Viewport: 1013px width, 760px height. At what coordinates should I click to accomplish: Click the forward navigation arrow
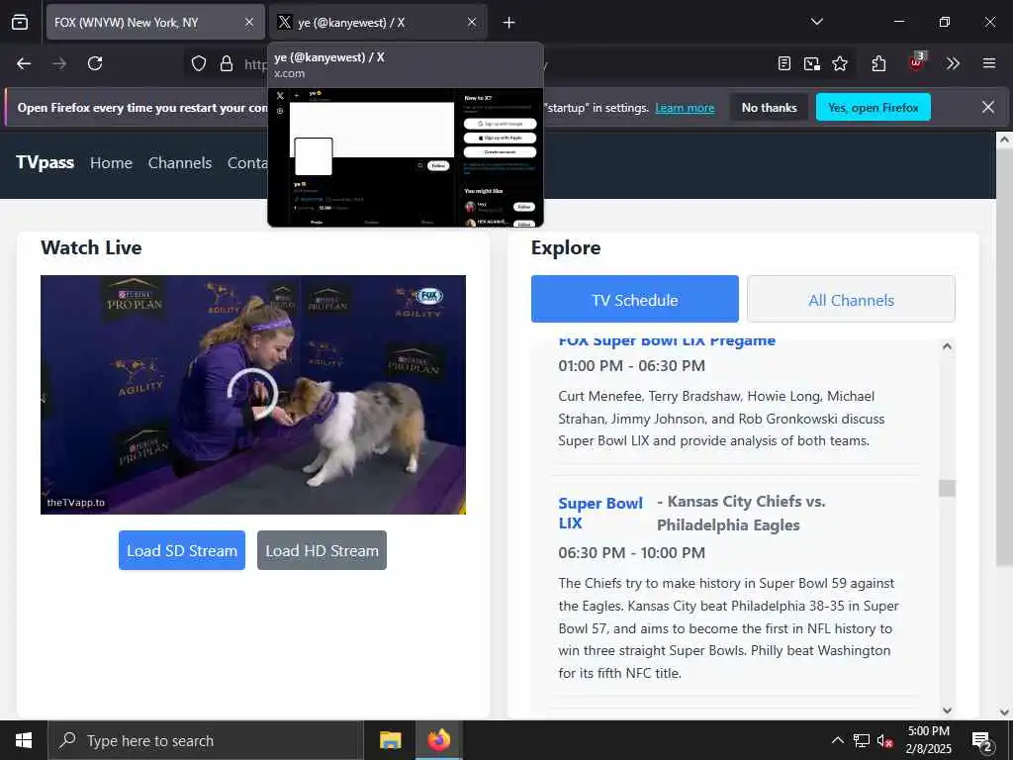[59, 63]
